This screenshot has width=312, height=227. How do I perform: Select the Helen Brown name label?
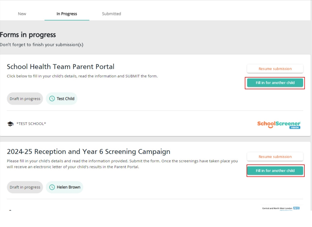click(x=68, y=187)
